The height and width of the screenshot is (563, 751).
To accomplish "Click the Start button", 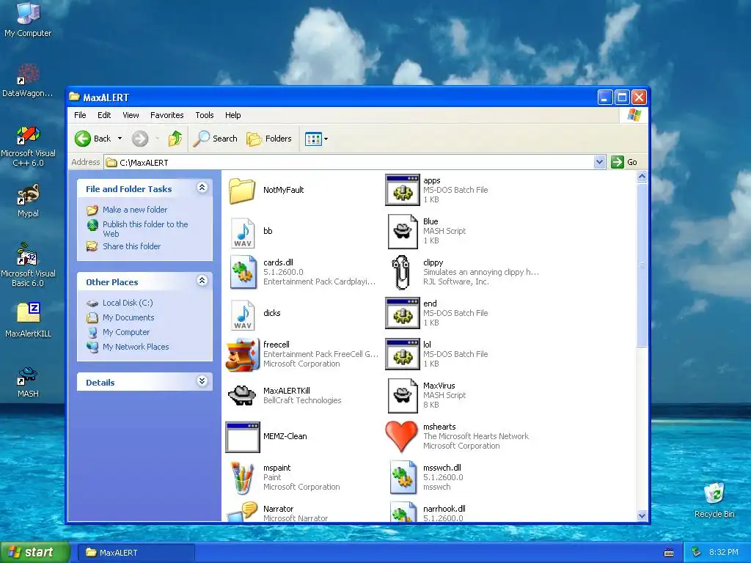I will tap(34, 552).
